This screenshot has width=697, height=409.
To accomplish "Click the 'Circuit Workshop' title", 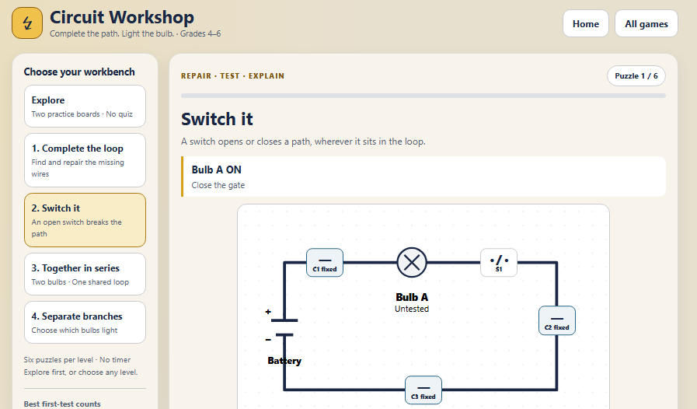I will [x=122, y=17].
